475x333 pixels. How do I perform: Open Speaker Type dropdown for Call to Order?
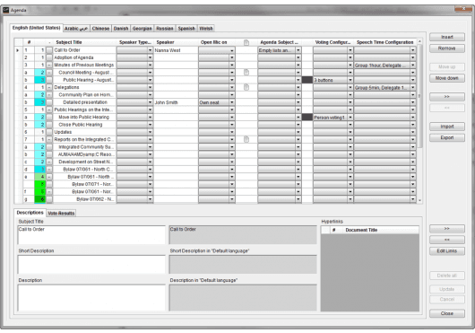pos(150,50)
